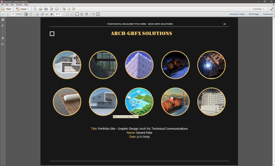275x166 pixels.
Task: Click the lit wooden building night thumbnail
Action: coord(211,65)
